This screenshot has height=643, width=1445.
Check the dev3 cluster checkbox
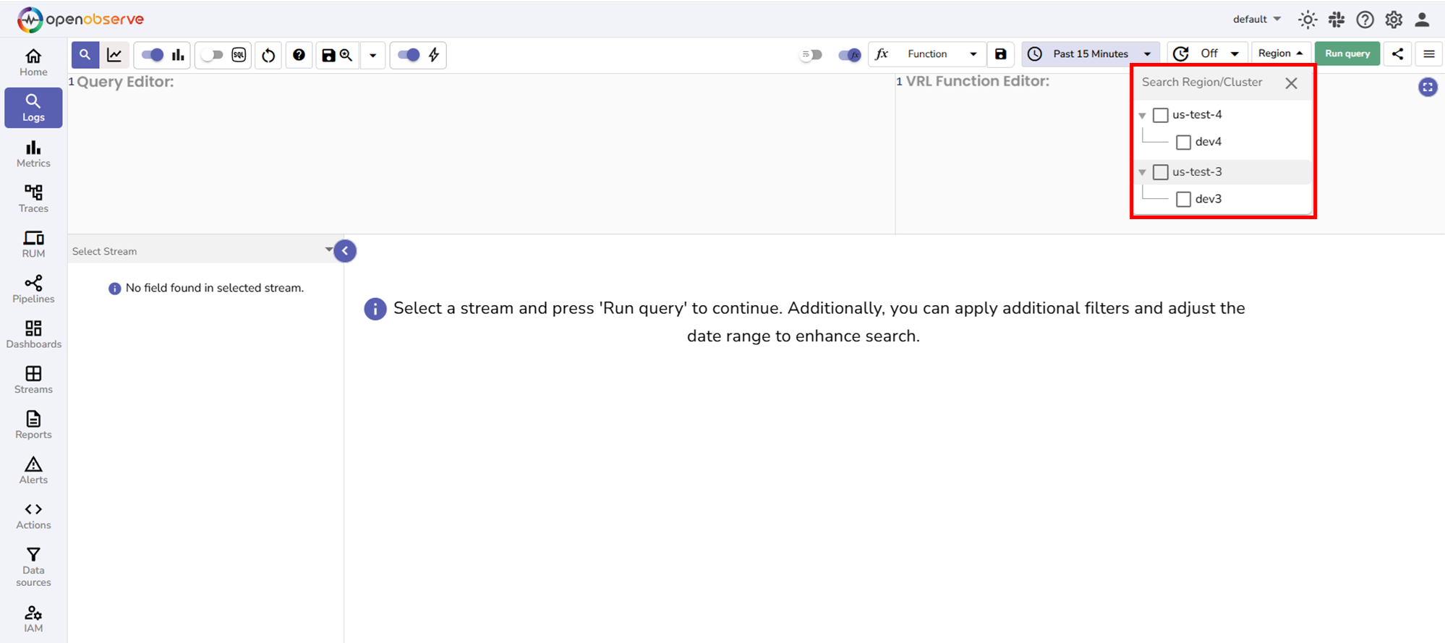(x=1183, y=199)
